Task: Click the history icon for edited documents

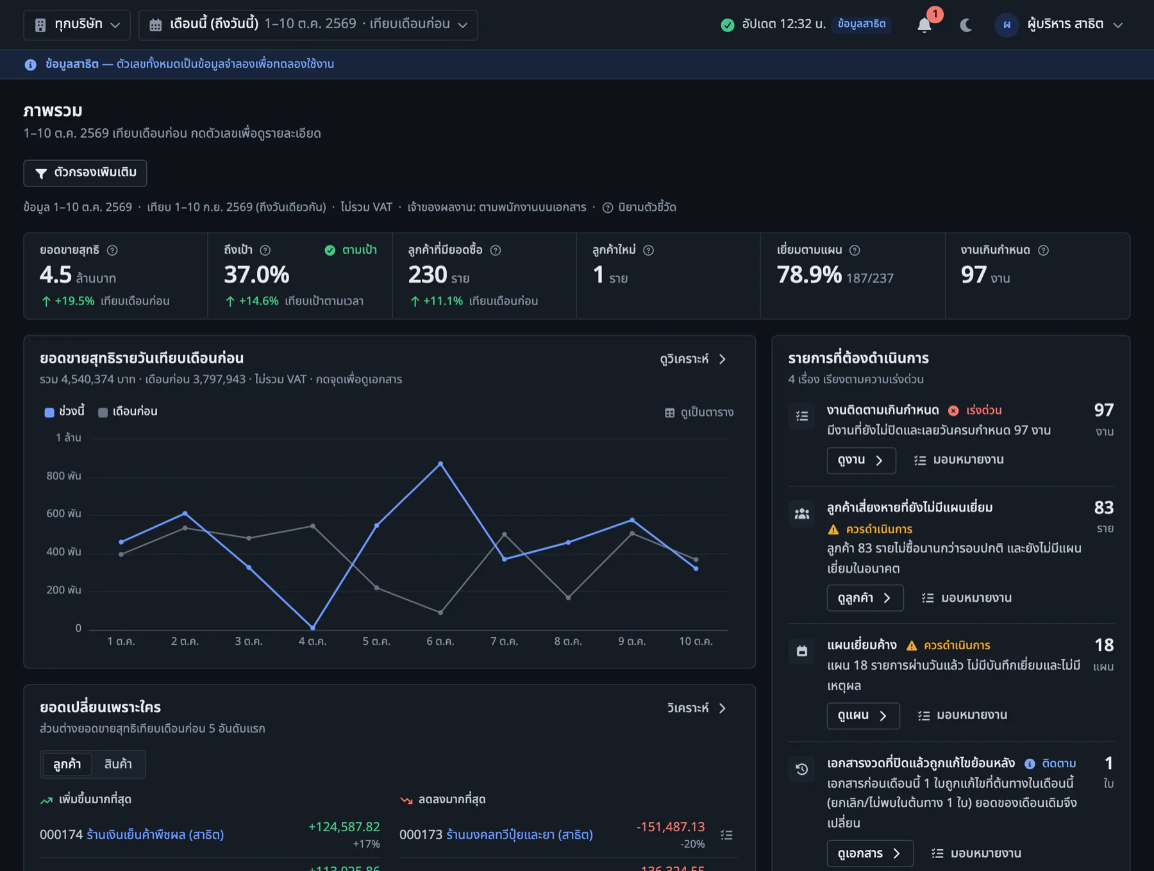Action: click(x=801, y=770)
